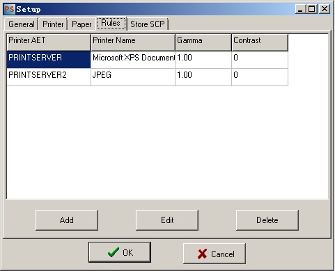Click the Rules tab
The width and height of the screenshot is (335, 271).
tap(111, 23)
